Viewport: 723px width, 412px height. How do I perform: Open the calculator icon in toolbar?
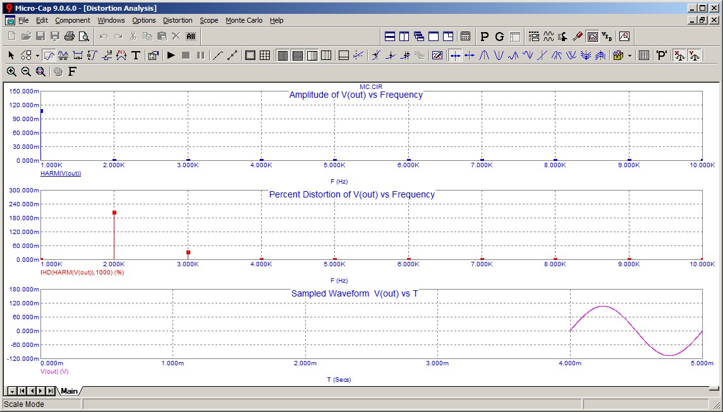465,37
